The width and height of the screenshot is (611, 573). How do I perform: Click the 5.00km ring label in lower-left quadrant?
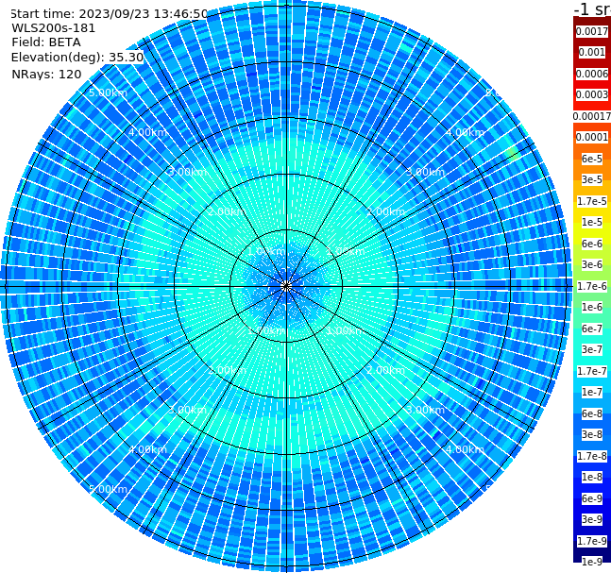pyautogui.click(x=108, y=489)
